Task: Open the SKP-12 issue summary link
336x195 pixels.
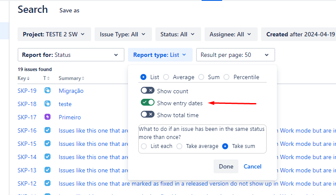Action: [197, 183]
